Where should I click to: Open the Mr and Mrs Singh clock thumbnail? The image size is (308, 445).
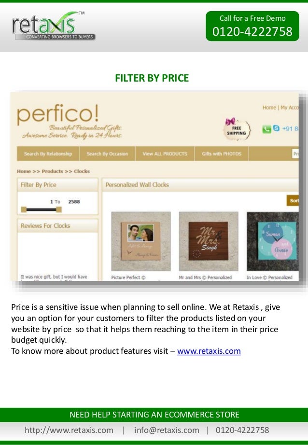click(x=209, y=241)
